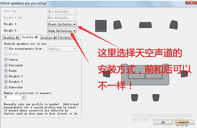The width and height of the screenshot is (197, 128).
Task: Click the back right speaker icon
Action: (x=156, y=98)
